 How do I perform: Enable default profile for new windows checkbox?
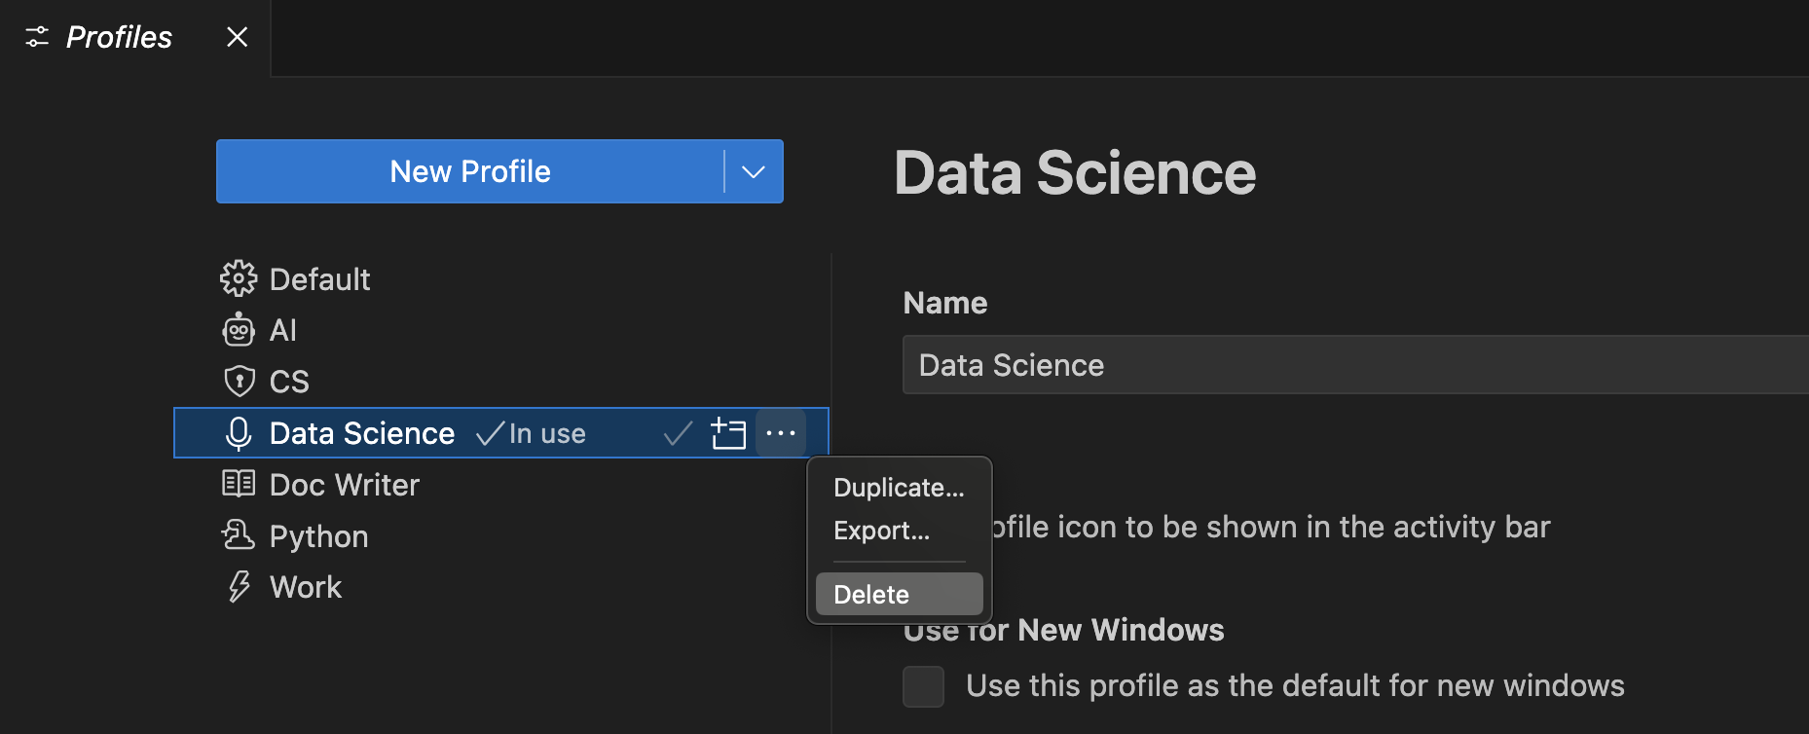[x=923, y=686]
